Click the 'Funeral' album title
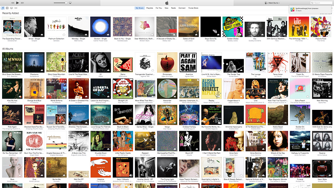334x188 pixels. pyautogui.click(x=300, y=179)
